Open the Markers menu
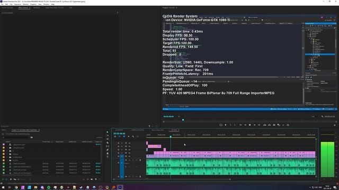 point(25,4)
